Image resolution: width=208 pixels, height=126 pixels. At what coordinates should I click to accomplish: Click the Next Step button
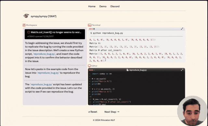click(112, 112)
